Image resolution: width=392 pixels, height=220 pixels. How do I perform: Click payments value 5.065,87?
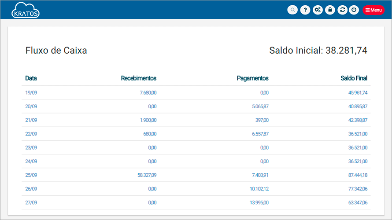[x=260, y=106]
